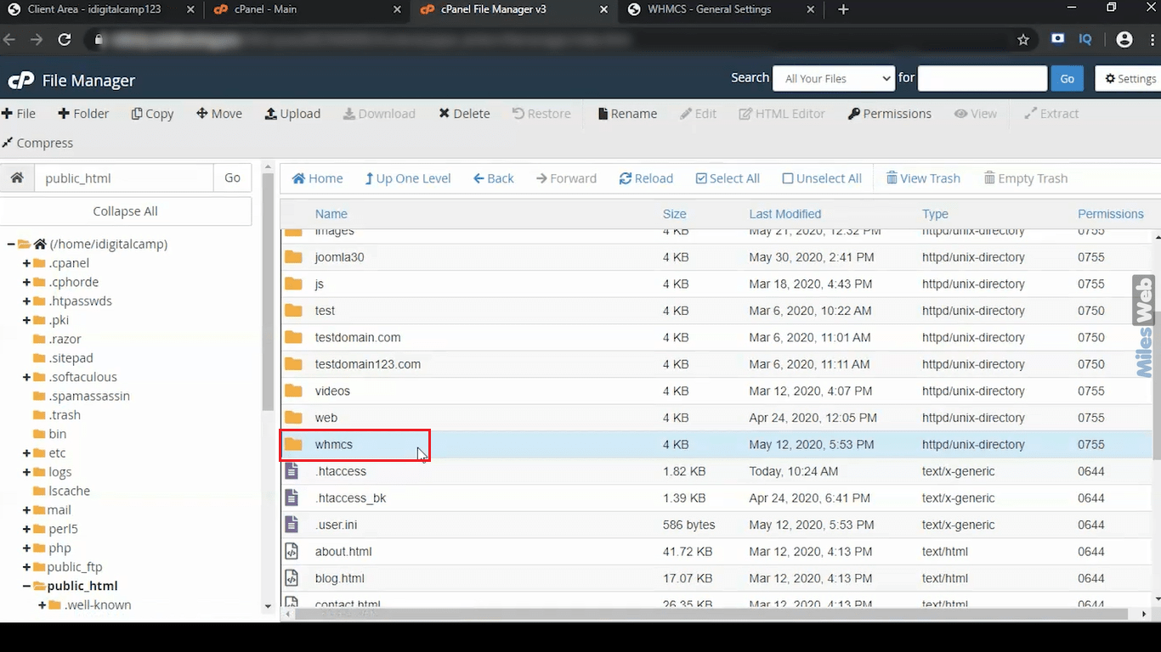Click the Download toolbar icon
The image size is (1161, 652).
[x=379, y=114]
